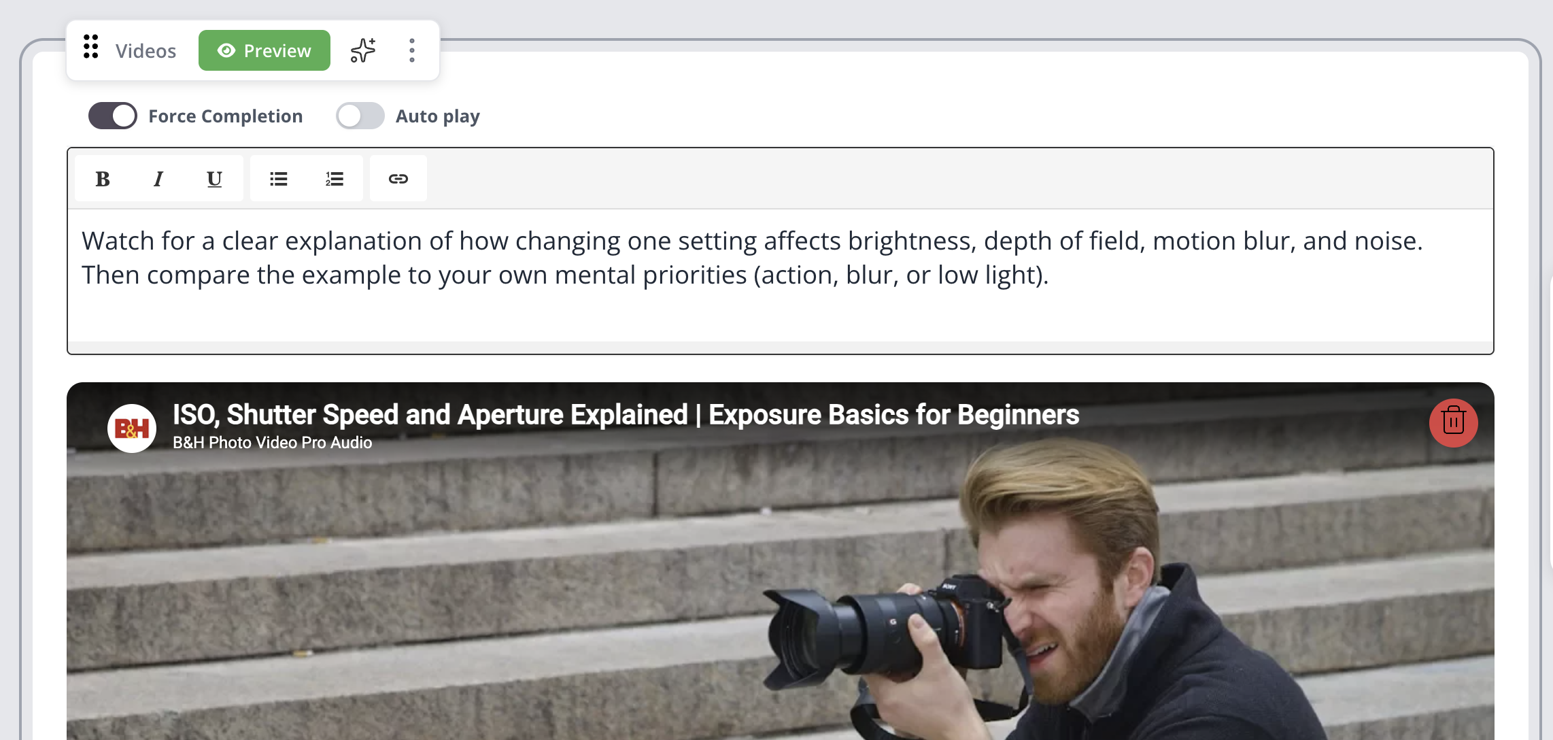Click into the video description text area
Image resolution: width=1553 pixels, height=740 pixels.
click(781, 275)
